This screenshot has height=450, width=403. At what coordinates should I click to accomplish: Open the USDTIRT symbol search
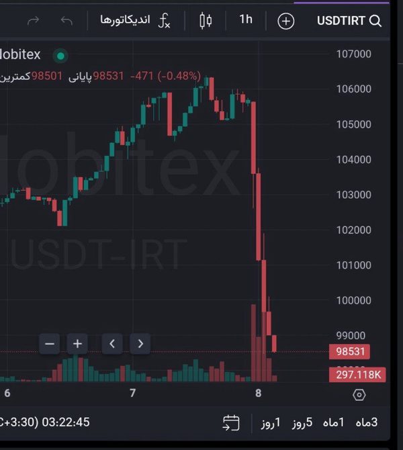(x=349, y=21)
